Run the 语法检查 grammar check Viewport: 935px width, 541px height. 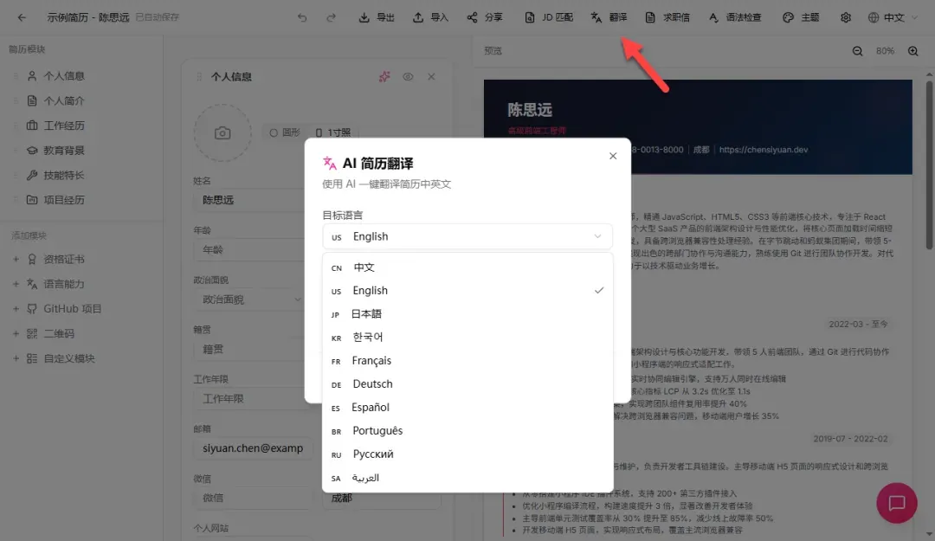click(735, 17)
